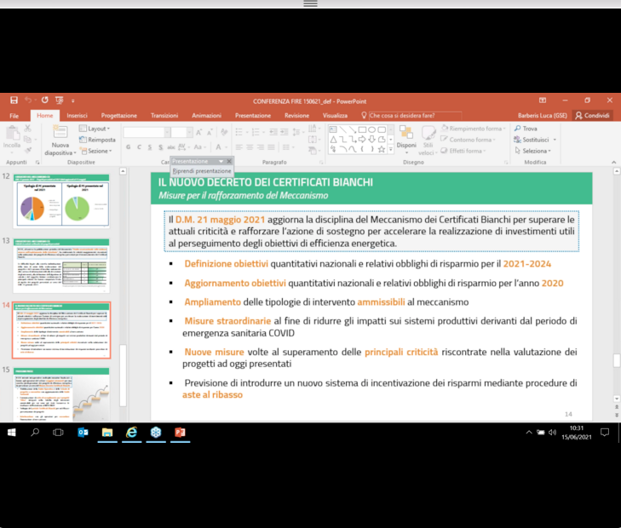The image size is (621, 528).
Task: Click Riprendi presentazione button
Action: (202, 171)
